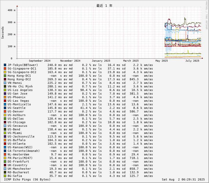This screenshot has width=209, height=183.
Task: Click the 240.0 ms median value for JP-Tokyo
Action: pos(55,65)
